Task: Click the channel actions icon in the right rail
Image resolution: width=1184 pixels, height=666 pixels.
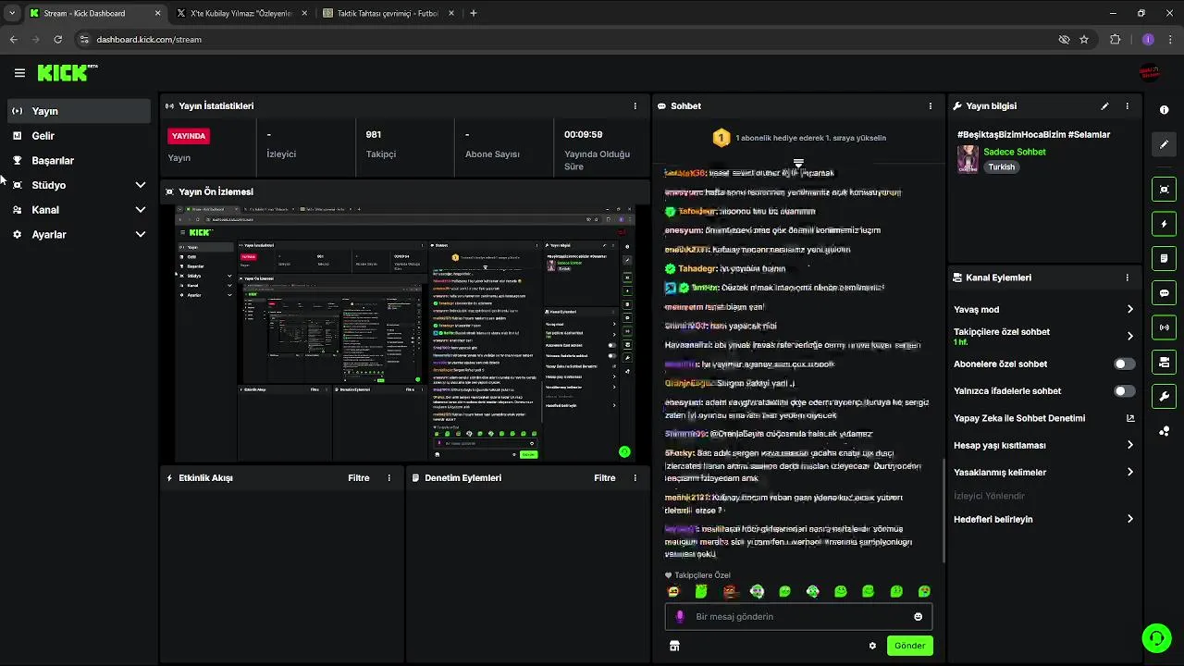Action: pos(1164,362)
